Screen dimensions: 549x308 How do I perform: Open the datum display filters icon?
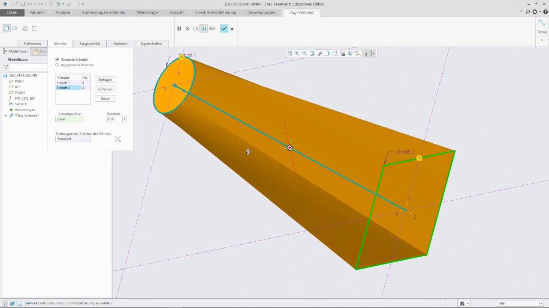pyautogui.click(x=358, y=53)
